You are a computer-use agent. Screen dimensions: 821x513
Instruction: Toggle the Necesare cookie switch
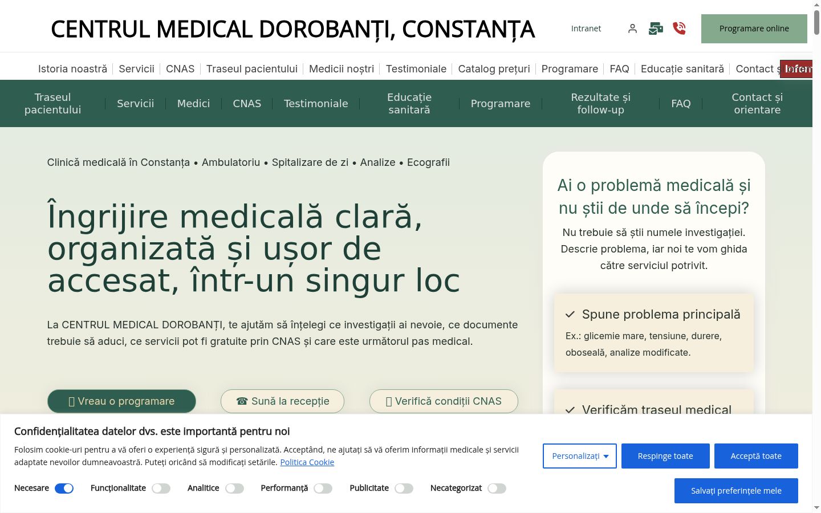[64, 488]
